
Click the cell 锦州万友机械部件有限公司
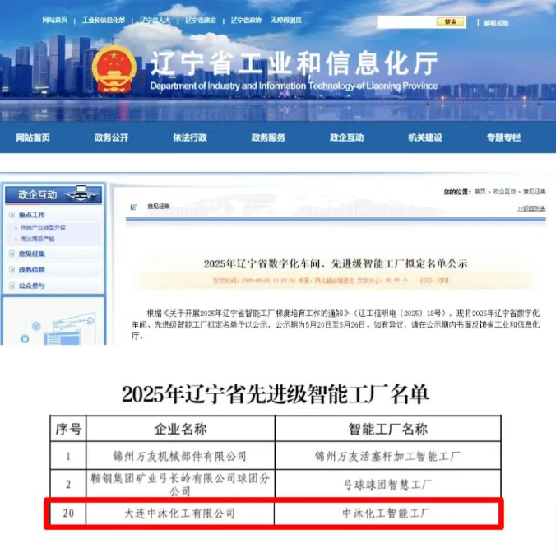click(x=179, y=456)
